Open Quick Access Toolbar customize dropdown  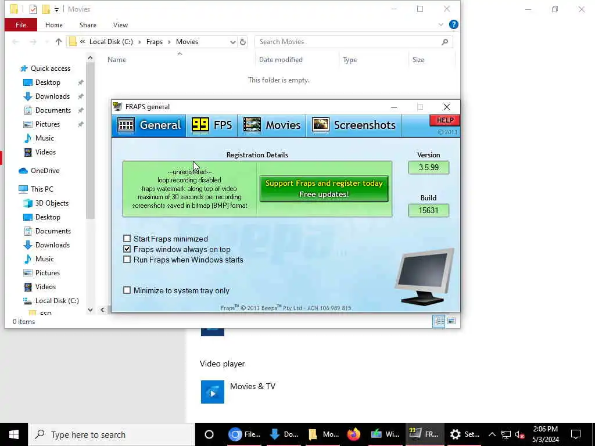[56, 9]
